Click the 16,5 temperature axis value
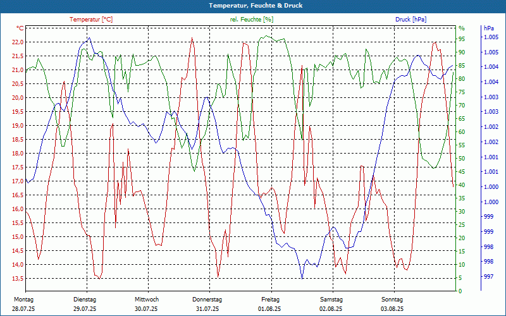 click(x=18, y=195)
